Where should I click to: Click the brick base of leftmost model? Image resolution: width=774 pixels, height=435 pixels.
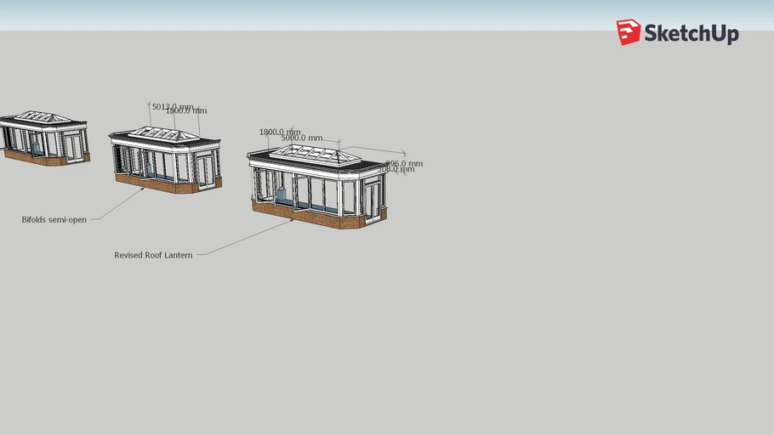tap(38, 159)
